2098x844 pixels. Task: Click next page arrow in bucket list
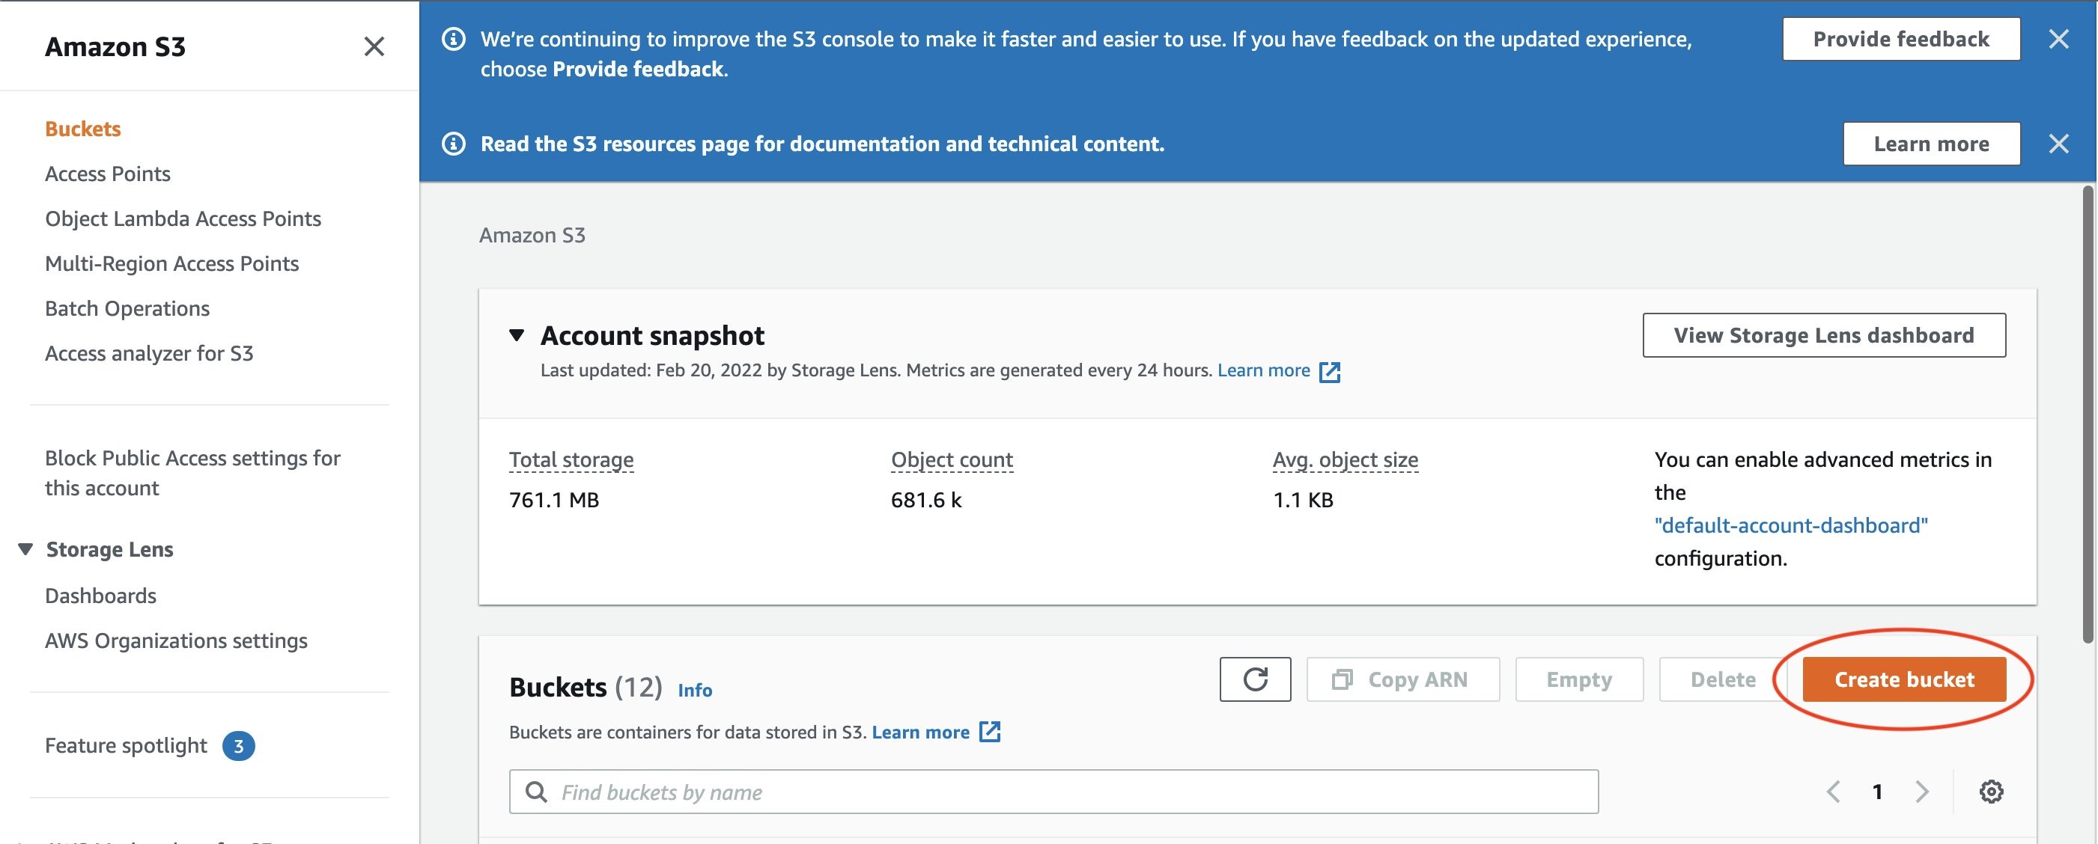click(x=1924, y=792)
